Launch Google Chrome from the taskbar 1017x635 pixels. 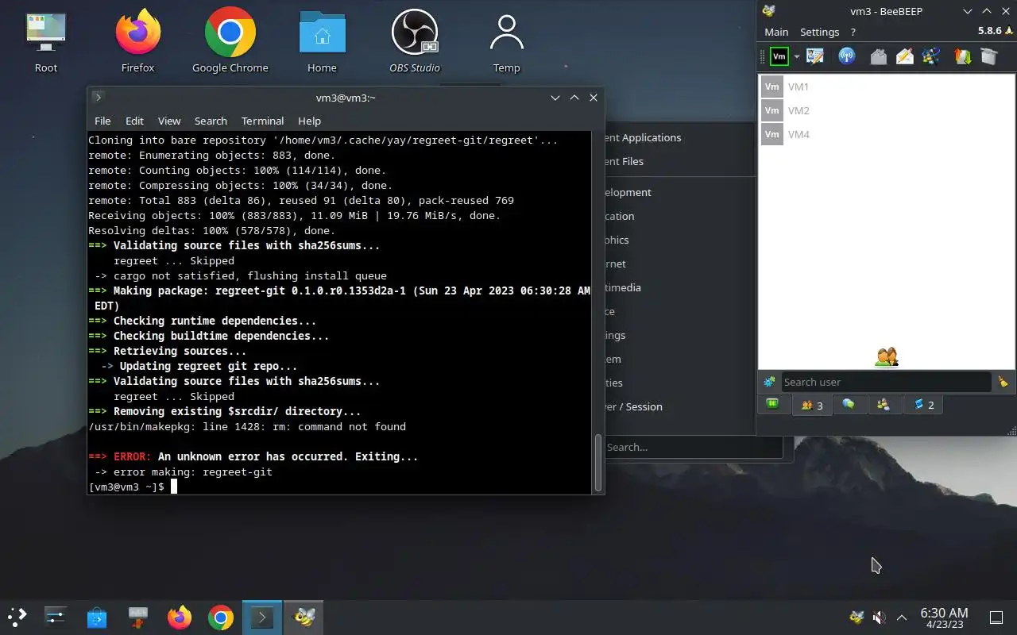pos(221,617)
